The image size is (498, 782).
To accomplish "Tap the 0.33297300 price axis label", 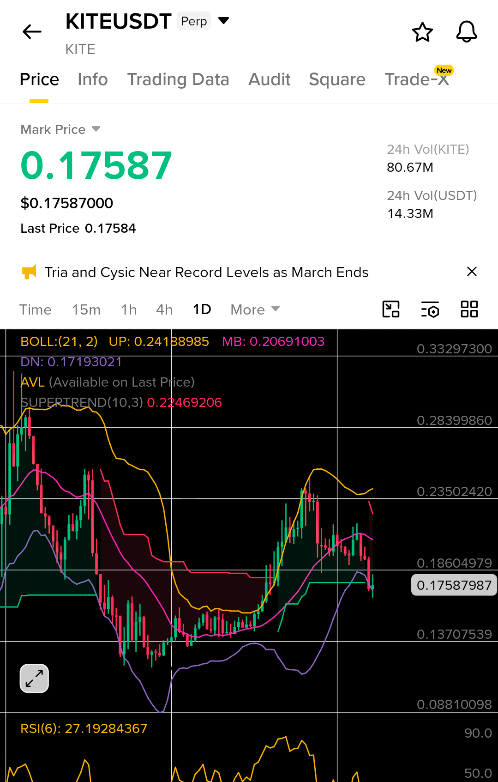I will click(x=454, y=349).
